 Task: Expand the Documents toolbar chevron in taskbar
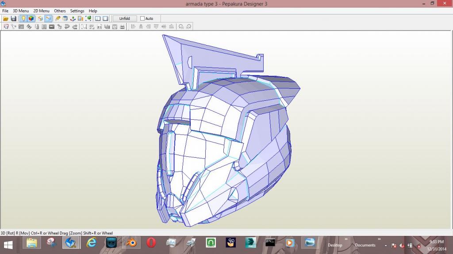point(379,239)
